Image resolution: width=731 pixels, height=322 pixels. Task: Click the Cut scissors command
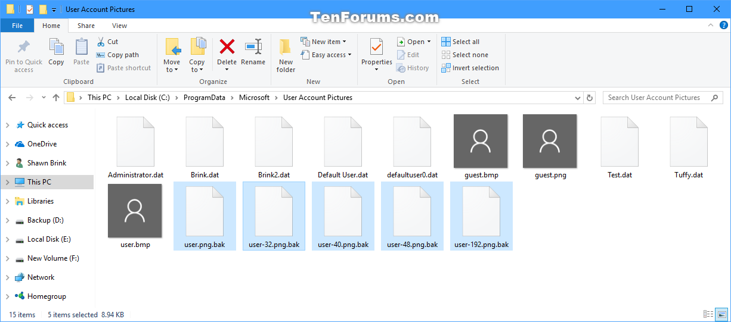[107, 42]
